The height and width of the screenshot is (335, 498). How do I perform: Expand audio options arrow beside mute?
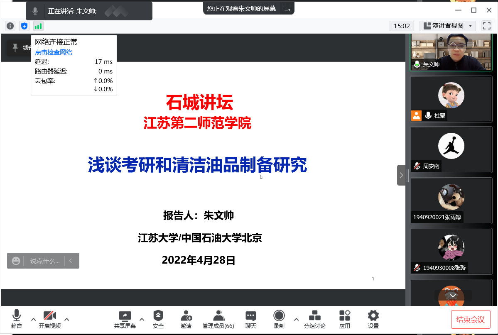[x=34, y=319]
